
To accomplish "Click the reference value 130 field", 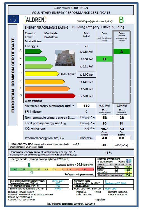I will point(86,106).
